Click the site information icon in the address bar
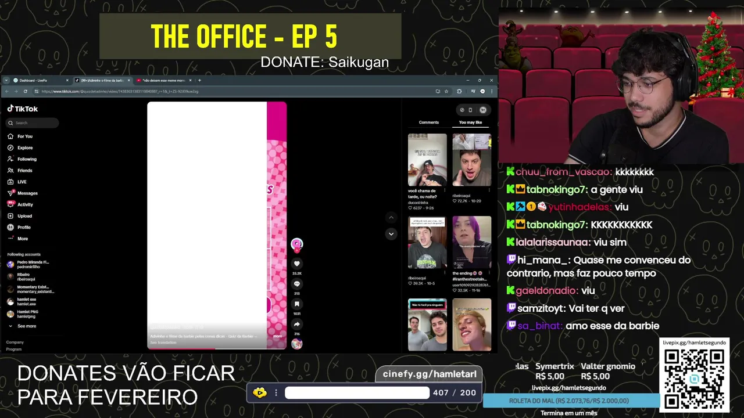744x418 pixels. coord(36,91)
